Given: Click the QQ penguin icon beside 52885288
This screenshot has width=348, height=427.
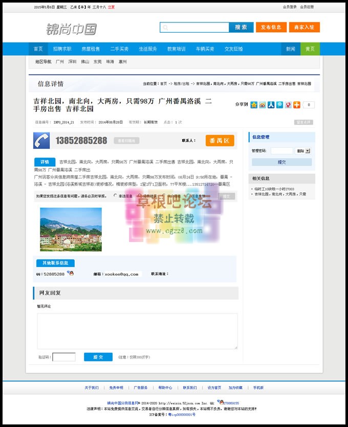Looking at the screenshot, I should 71,274.
